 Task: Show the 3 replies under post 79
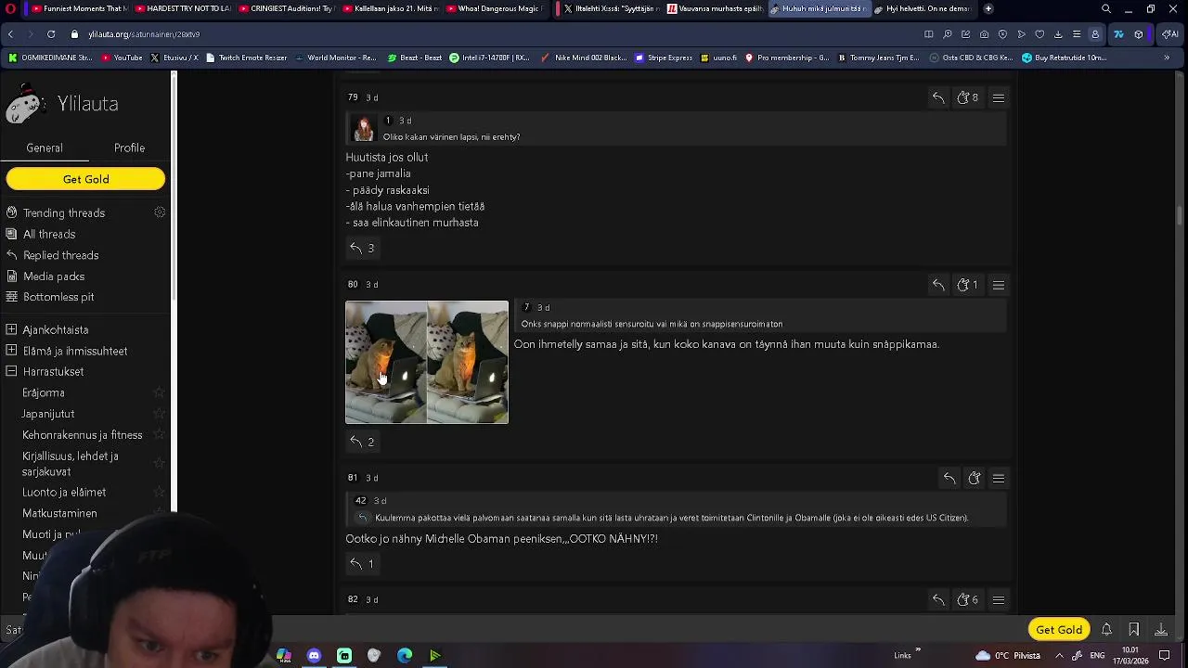tap(362, 248)
